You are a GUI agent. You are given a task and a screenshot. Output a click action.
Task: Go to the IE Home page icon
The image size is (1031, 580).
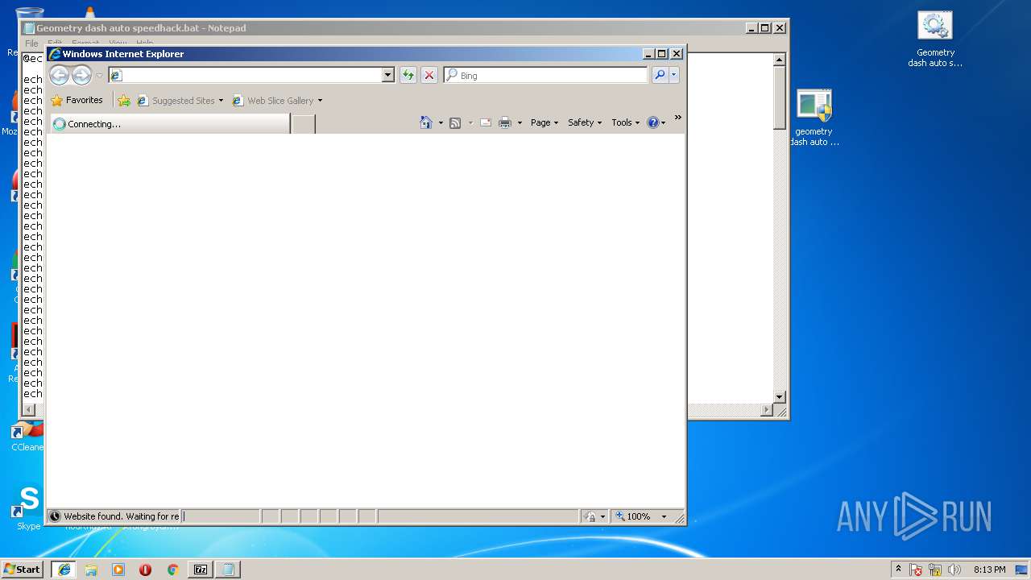426,122
